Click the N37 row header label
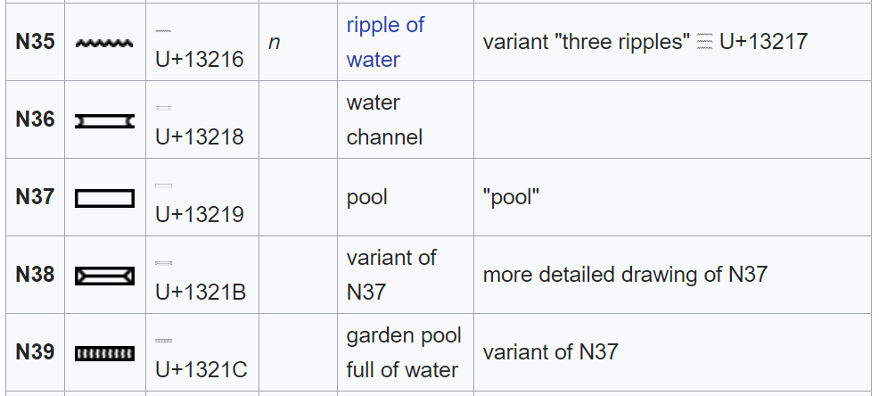879x396 pixels. tap(35, 197)
